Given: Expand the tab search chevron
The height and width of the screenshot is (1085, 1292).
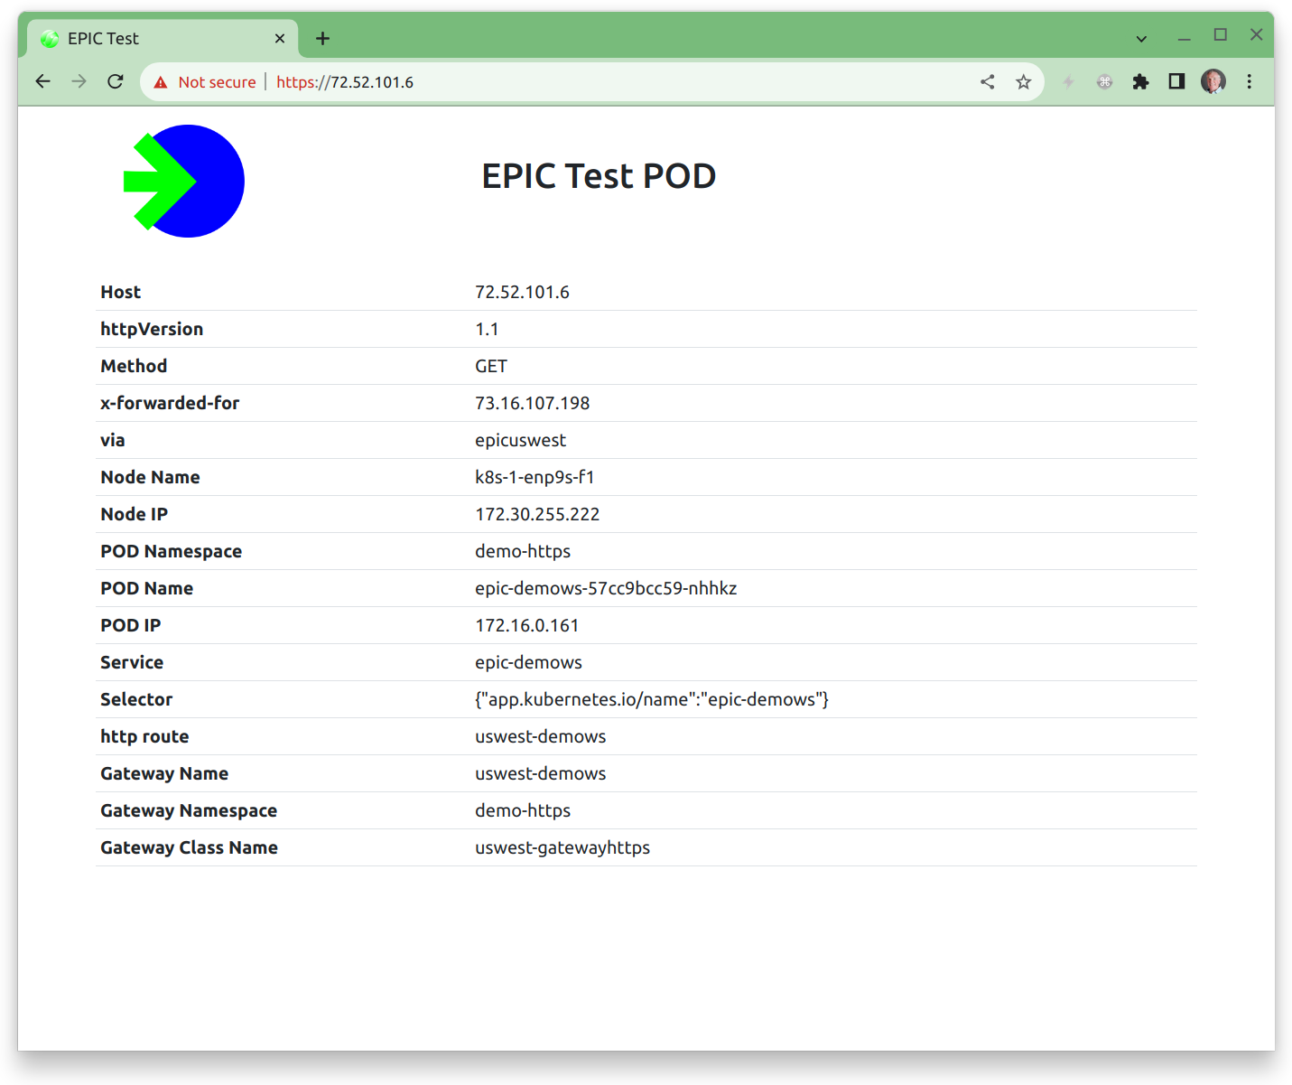Looking at the screenshot, I should [x=1141, y=39].
